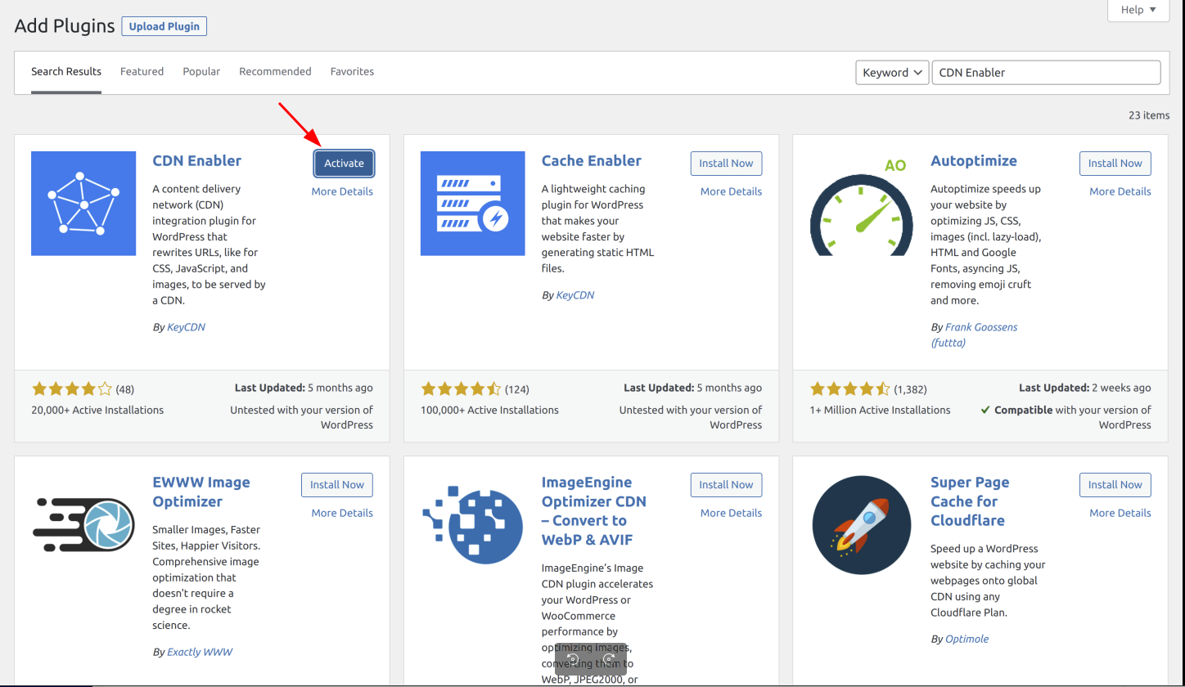Switch to the Popular plugins tab
1185x687 pixels.
[201, 72]
